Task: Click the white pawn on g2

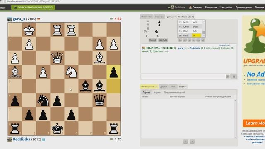Action: click(29, 44)
